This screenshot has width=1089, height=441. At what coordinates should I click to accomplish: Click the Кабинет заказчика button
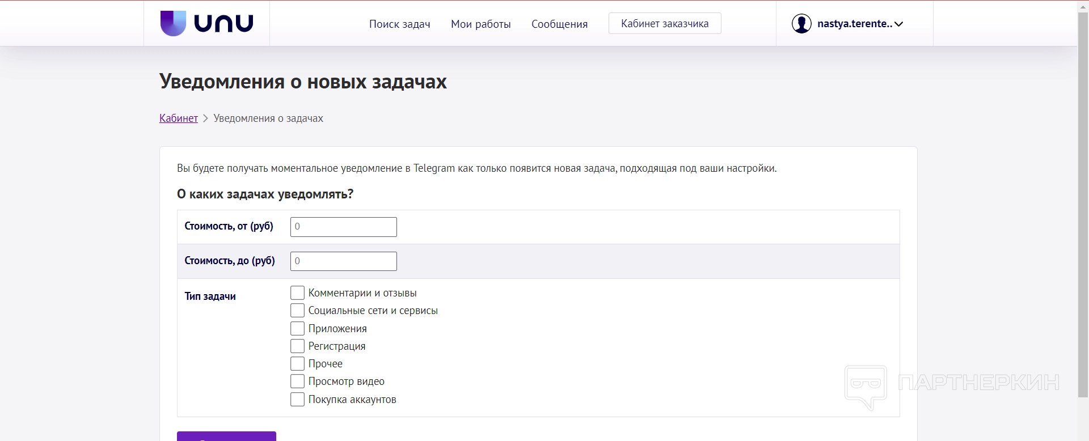(x=665, y=24)
